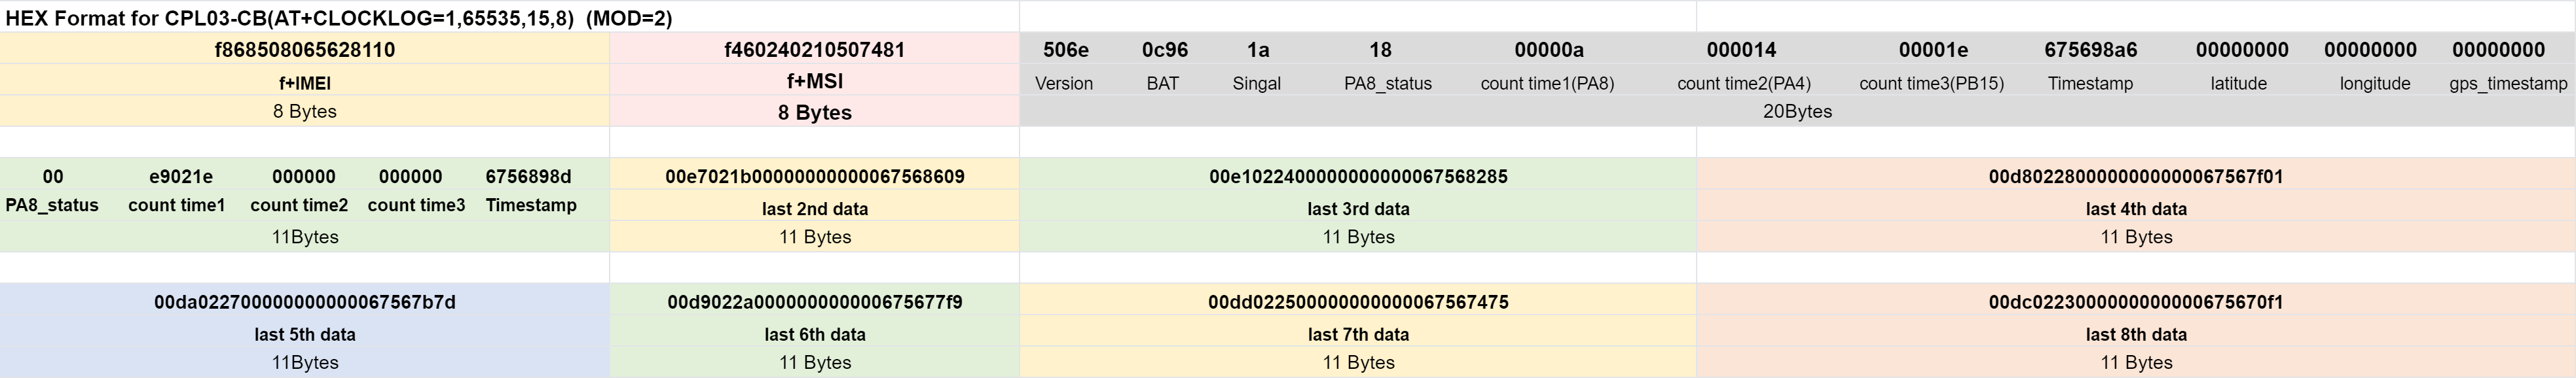Select the HEX Format title cell
The height and width of the screenshot is (378, 2576).
pos(339,18)
